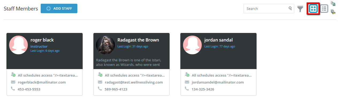Click envelope icon beside radagast@test.wellnessliving.com

100,82
